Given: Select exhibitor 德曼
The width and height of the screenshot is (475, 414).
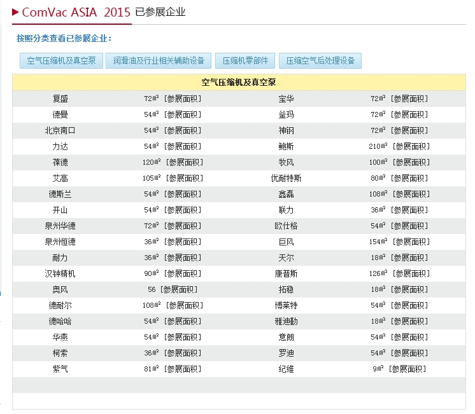Looking at the screenshot, I should tap(60, 114).
